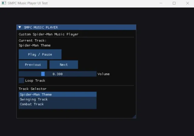194x136 pixels.
Task: Collapse the SMPC MUSIC PLAYER panel triangle
Action: tap(20, 27)
